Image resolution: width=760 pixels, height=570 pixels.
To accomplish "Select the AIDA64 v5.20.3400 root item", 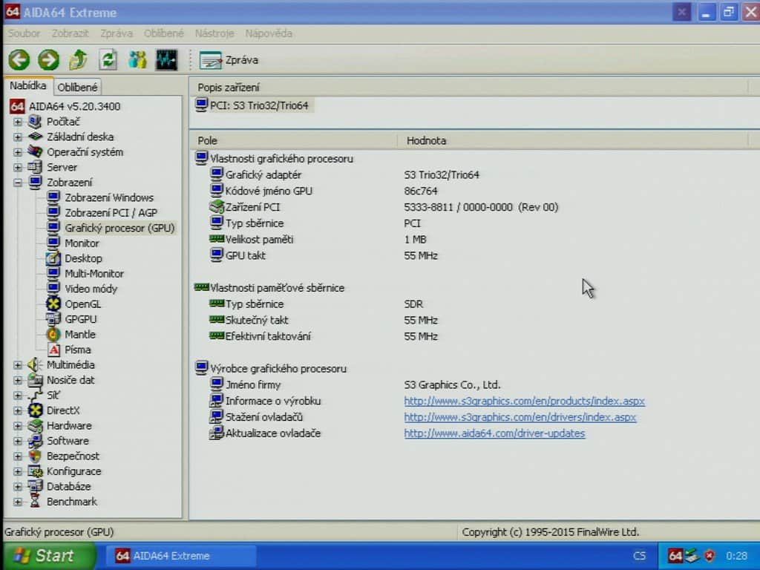I will (74, 106).
